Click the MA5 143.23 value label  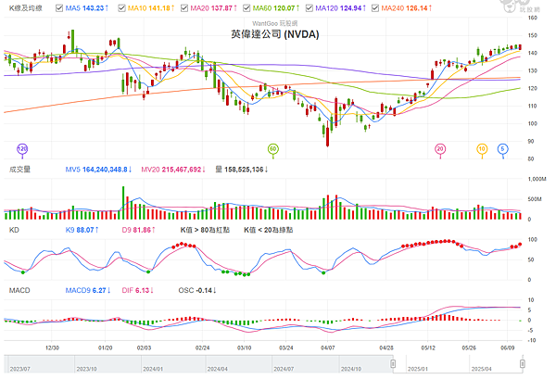[x=87, y=7]
